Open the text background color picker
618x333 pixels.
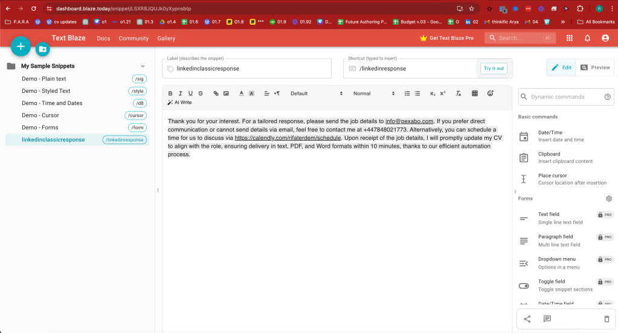[251, 94]
